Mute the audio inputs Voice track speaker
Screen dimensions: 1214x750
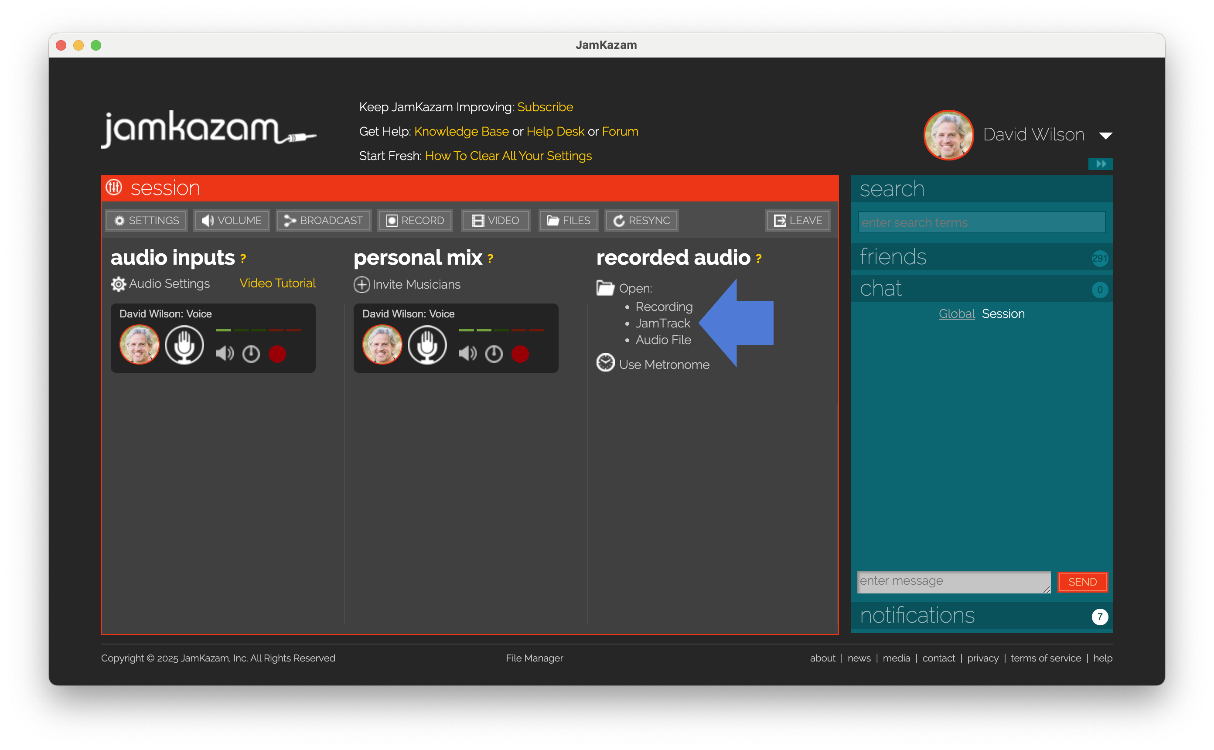tap(225, 354)
